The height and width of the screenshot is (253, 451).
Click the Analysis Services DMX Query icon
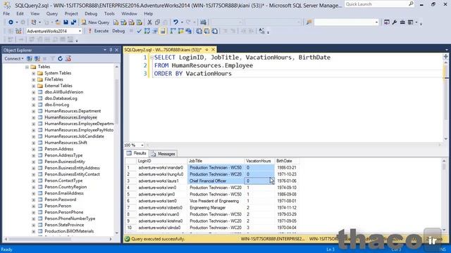[x=132, y=22]
